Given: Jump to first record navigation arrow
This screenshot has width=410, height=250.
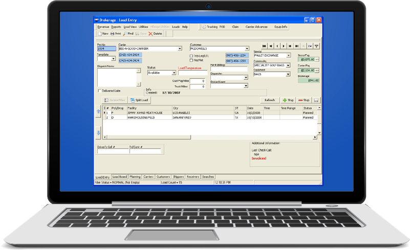Looking at the screenshot, I should pyautogui.click(x=264, y=46).
